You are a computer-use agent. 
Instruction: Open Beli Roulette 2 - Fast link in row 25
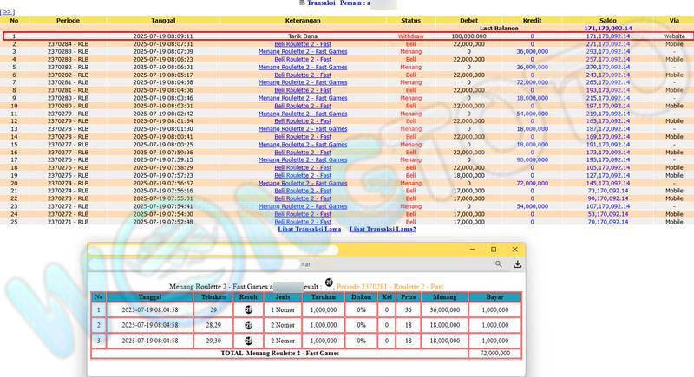[x=303, y=222]
